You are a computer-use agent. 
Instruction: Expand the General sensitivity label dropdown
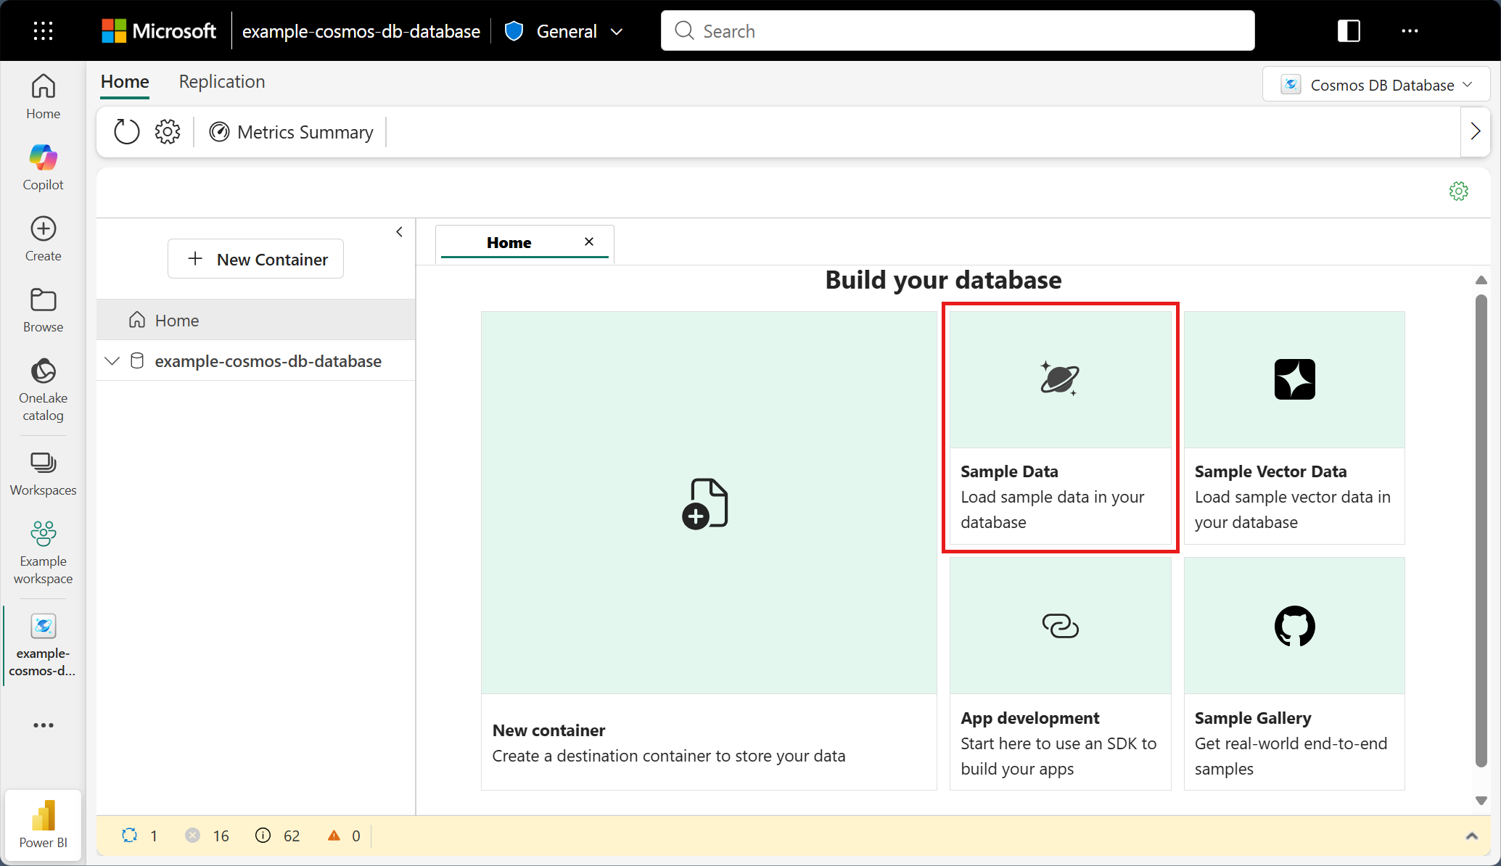tap(616, 31)
